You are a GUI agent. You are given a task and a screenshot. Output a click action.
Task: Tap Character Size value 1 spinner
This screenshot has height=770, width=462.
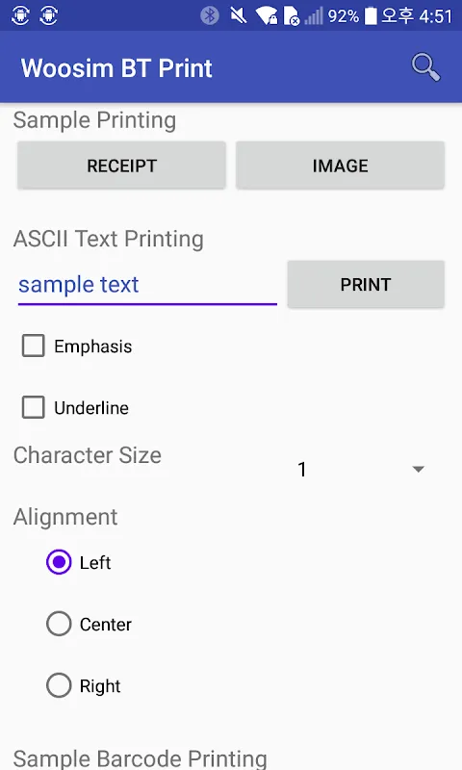coord(362,470)
